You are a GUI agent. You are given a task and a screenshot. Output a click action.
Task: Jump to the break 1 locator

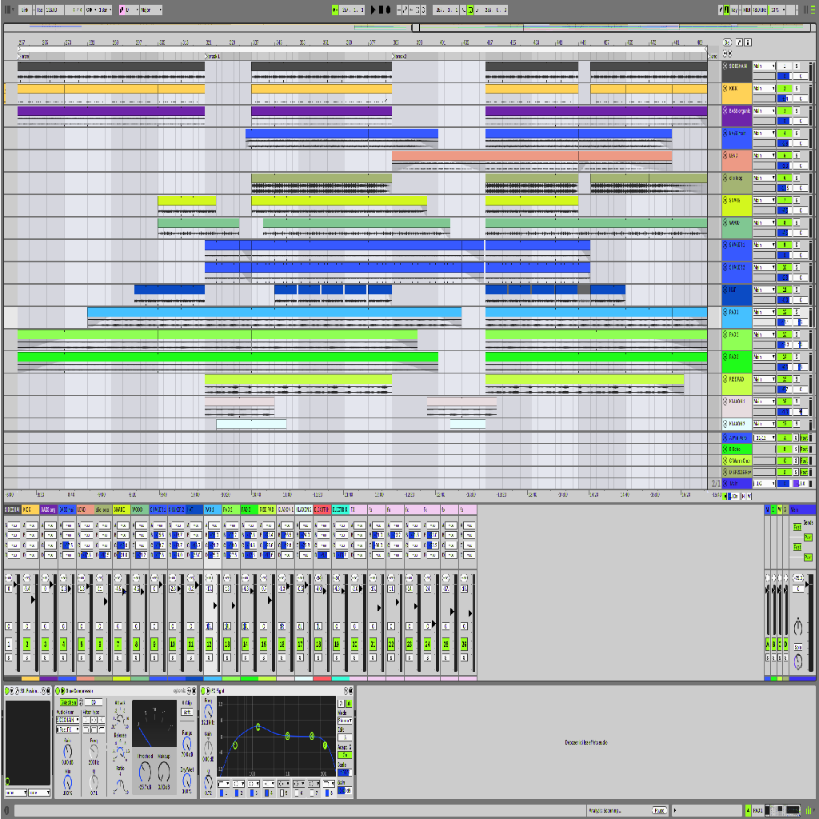point(213,56)
